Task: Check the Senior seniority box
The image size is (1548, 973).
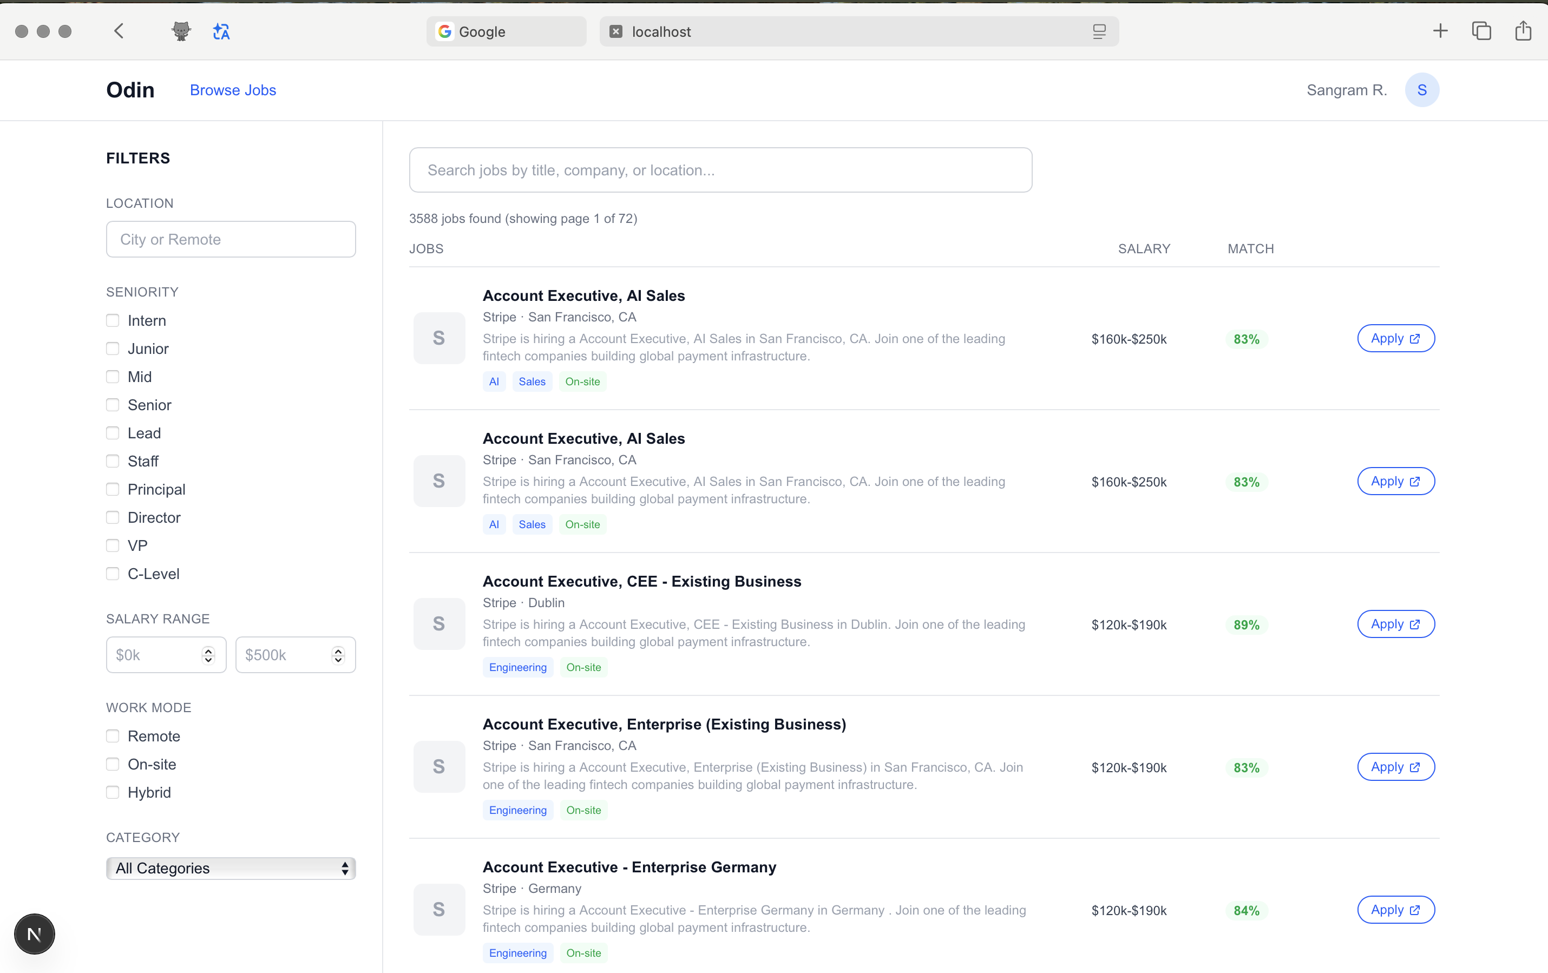Action: pos(113,405)
